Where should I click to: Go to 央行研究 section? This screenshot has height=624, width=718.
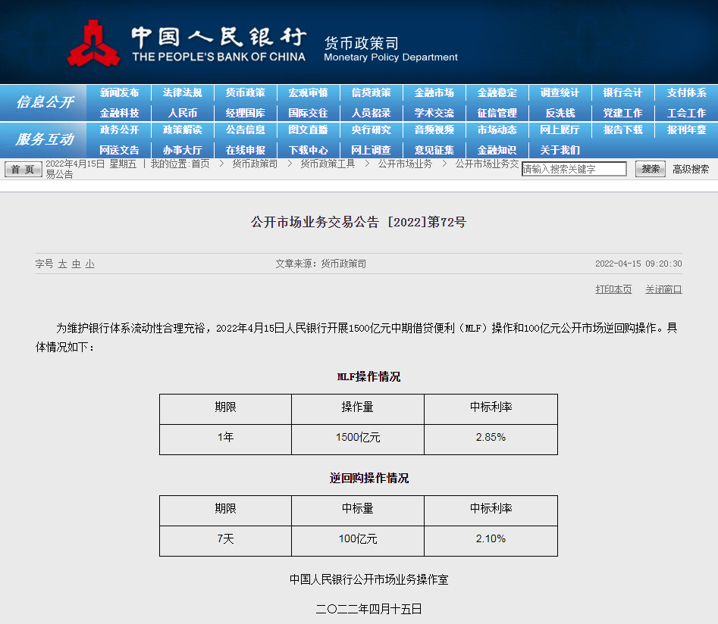372,130
